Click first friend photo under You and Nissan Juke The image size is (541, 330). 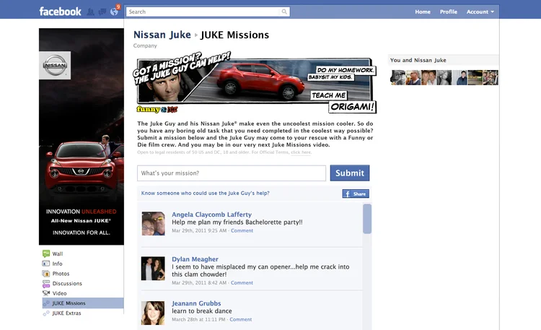click(397, 77)
